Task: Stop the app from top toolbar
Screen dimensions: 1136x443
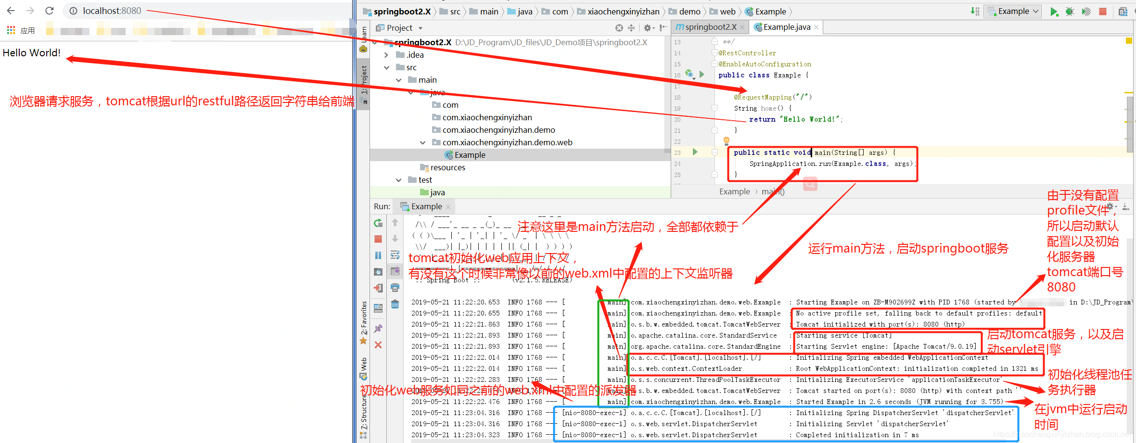Action: [1103, 12]
